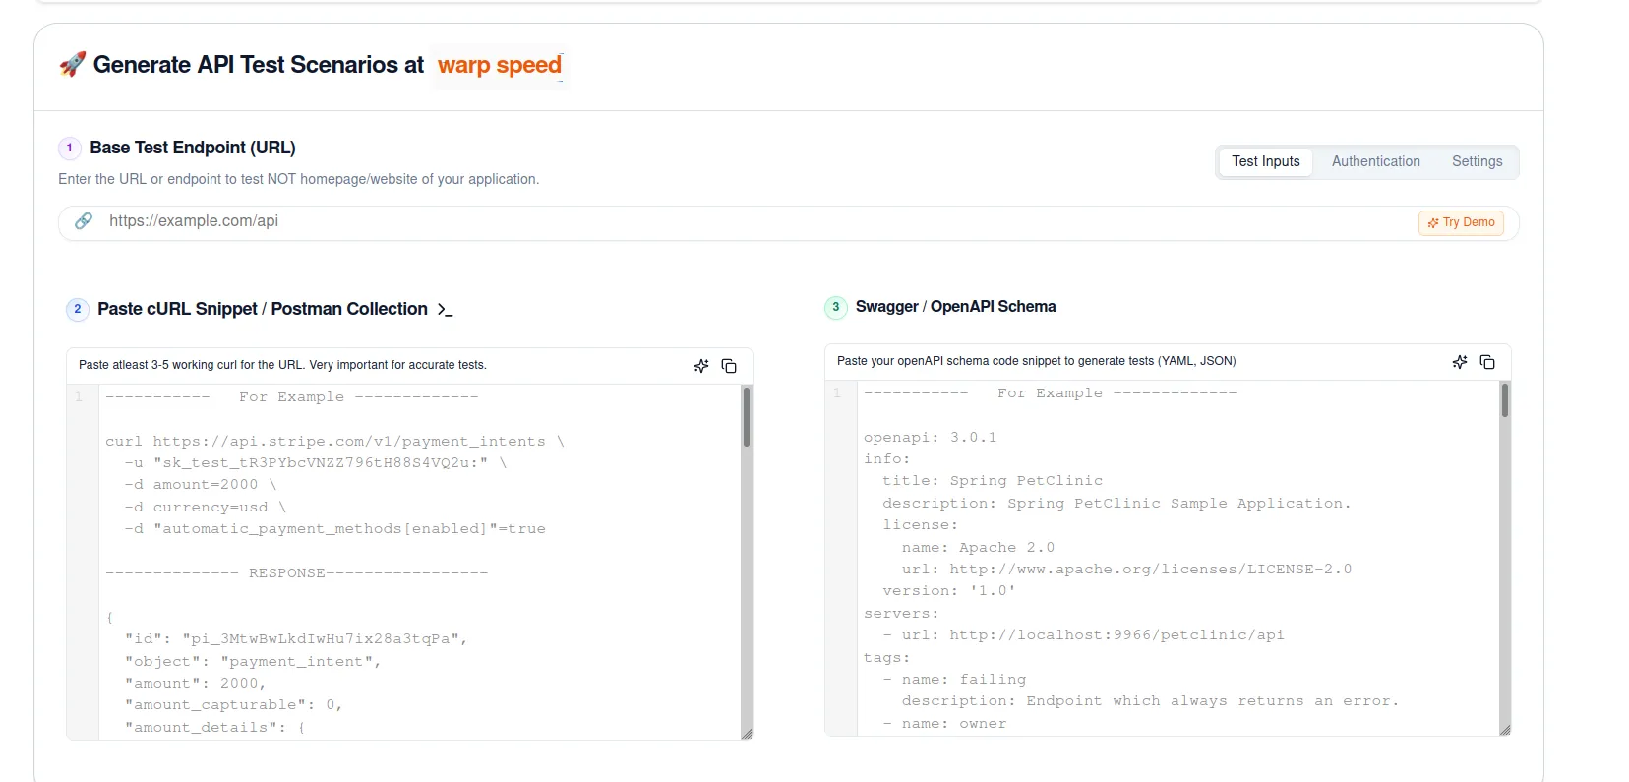Click the rocket icon beside the heading
This screenshot has width=1629, height=782.
[x=72, y=65]
